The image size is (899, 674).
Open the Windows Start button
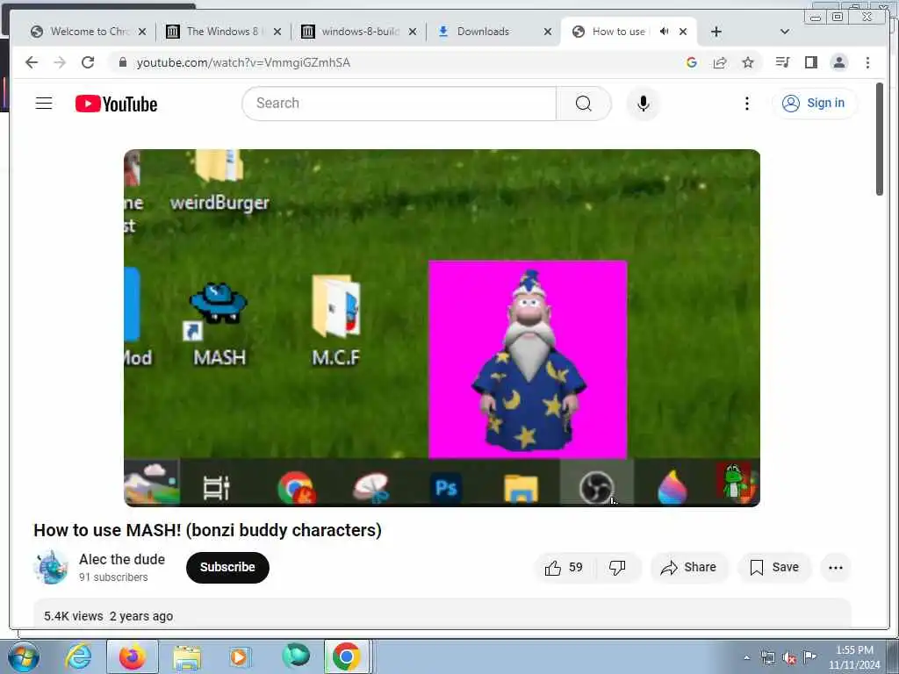tap(23, 656)
